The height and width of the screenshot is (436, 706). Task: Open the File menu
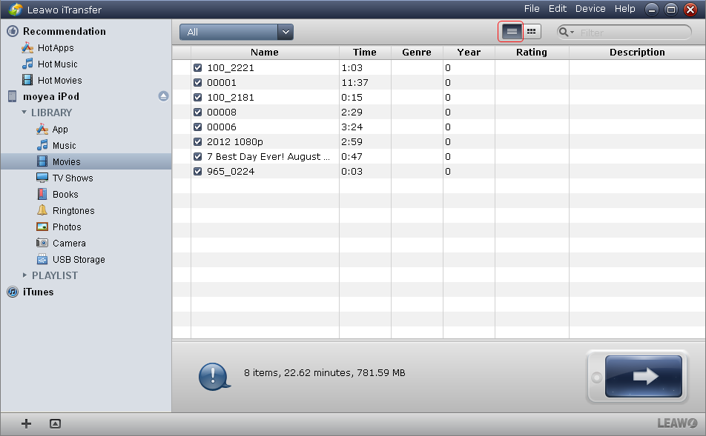click(x=532, y=9)
